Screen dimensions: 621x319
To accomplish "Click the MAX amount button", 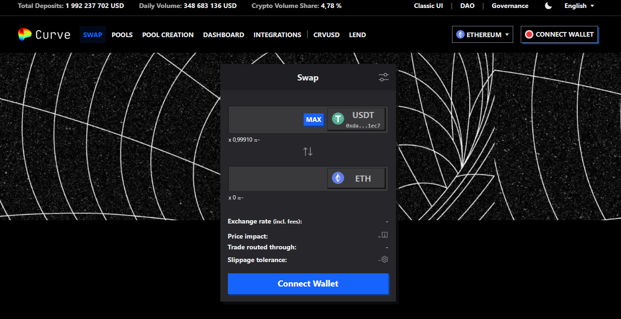I will (314, 120).
